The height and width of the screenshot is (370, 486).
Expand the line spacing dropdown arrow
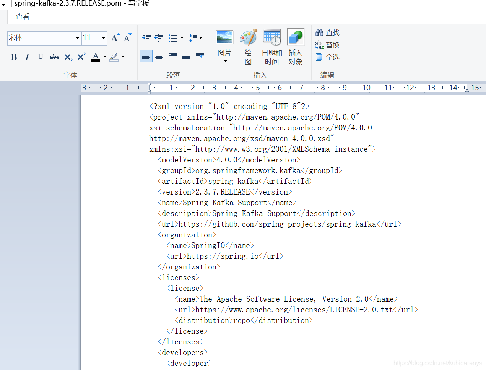coord(200,38)
